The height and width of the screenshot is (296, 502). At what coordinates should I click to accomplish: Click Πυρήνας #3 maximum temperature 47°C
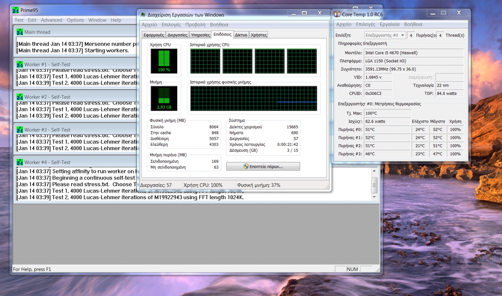(x=438, y=154)
